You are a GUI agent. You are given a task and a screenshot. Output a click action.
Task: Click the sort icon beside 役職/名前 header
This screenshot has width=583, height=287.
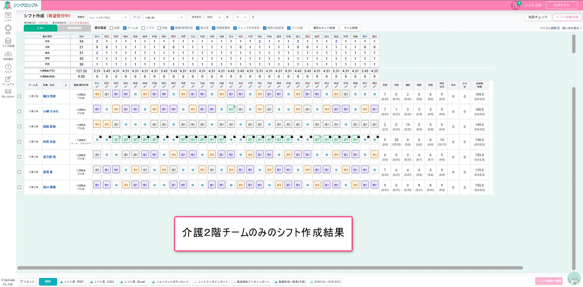[x=66, y=85]
